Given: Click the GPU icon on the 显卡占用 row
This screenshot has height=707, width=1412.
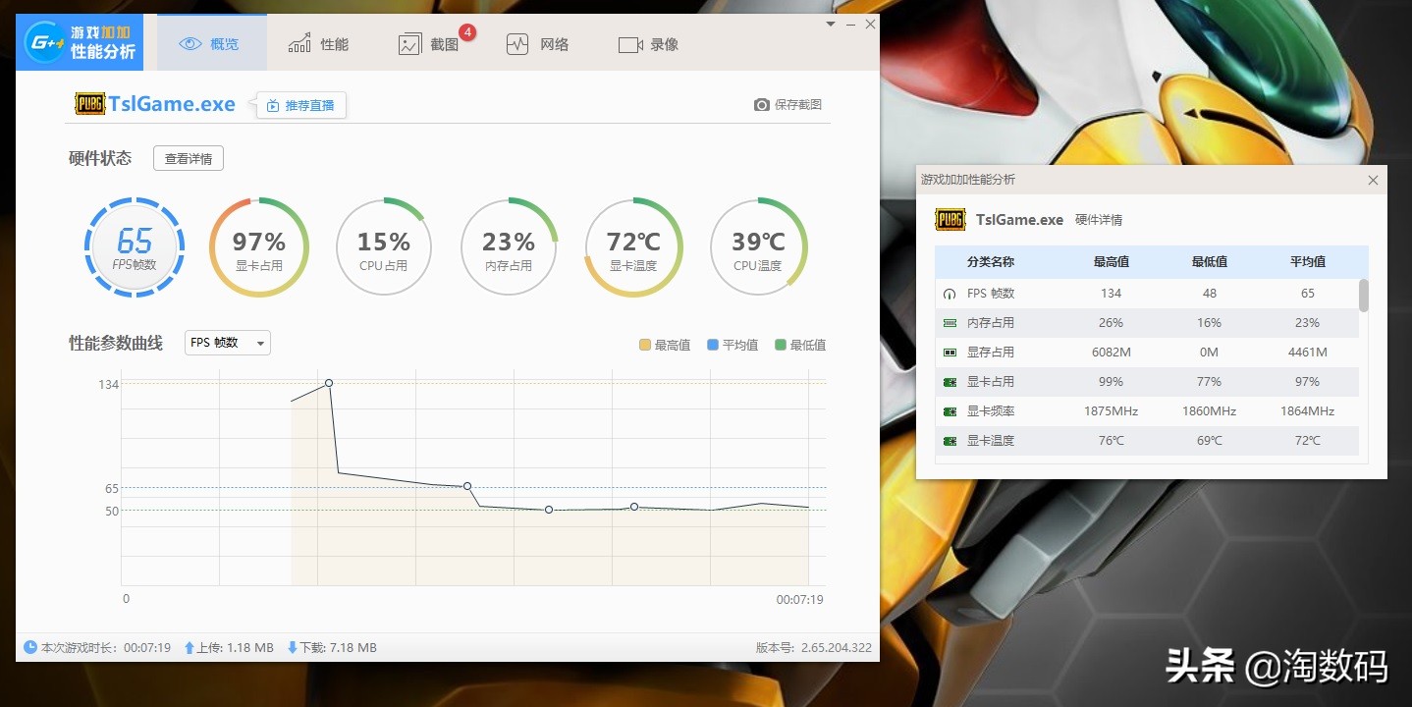Looking at the screenshot, I should [x=950, y=381].
